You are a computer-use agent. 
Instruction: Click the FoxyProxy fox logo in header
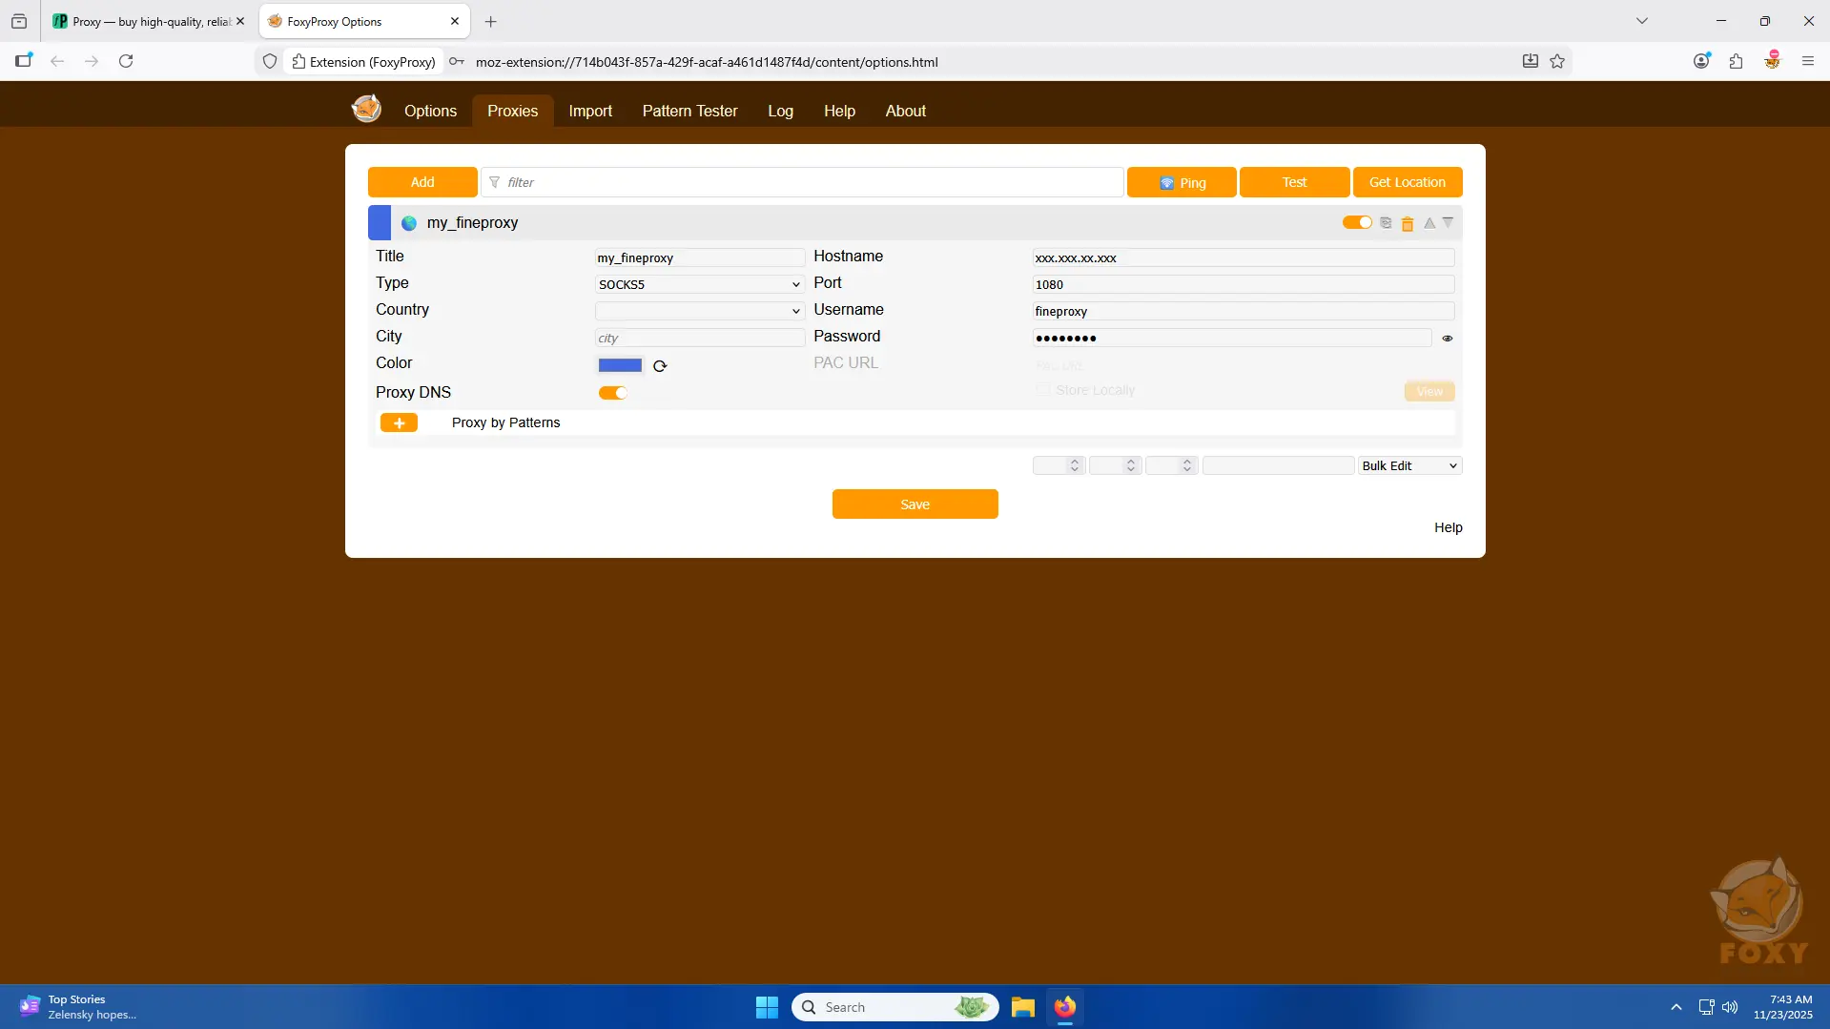point(366,109)
